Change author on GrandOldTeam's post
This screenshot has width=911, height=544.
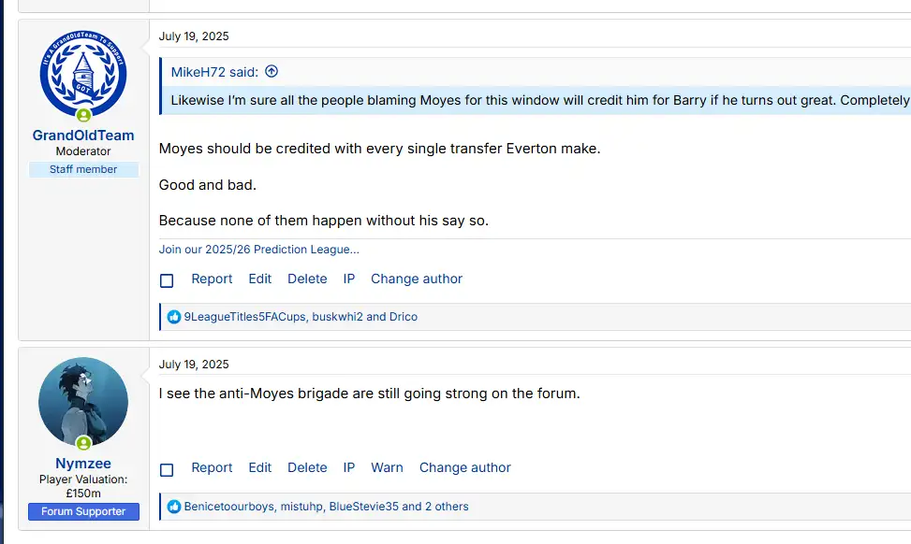417,279
